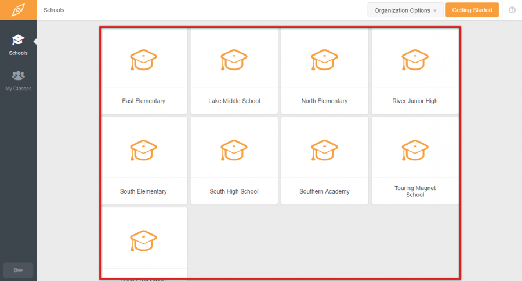Open the help question mark icon
The width and height of the screenshot is (522, 281).
(x=512, y=10)
